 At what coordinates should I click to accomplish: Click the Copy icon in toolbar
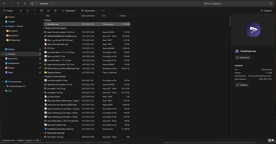coord(28,10)
